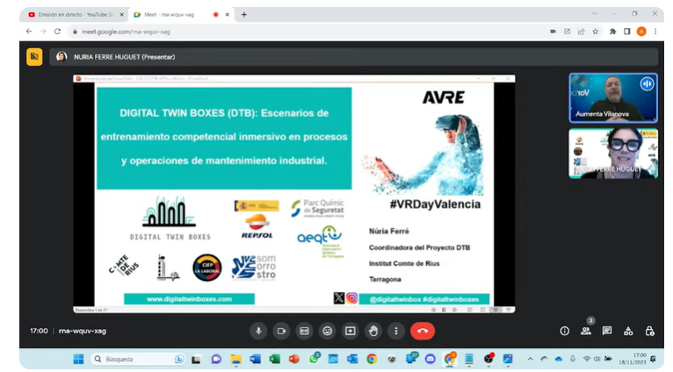Turn on closed captions

tap(304, 331)
